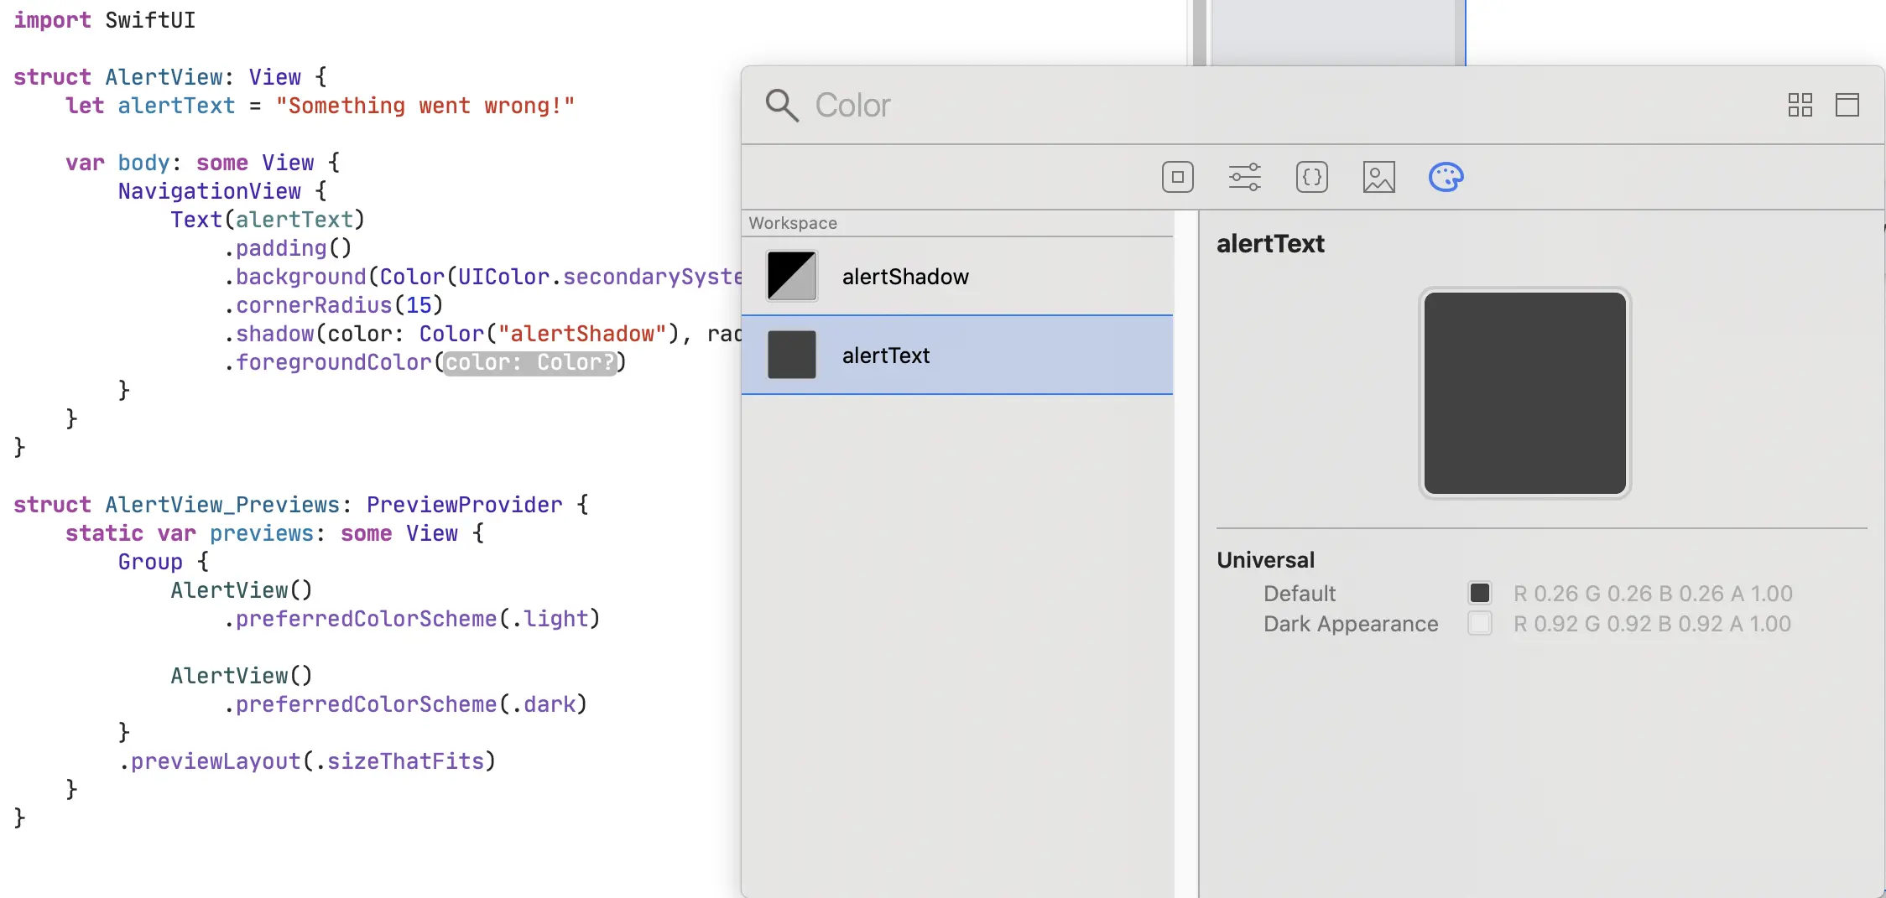Select the alertShadow color row
Image resolution: width=1886 pixels, height=898 pixels.
coord(956,277)
